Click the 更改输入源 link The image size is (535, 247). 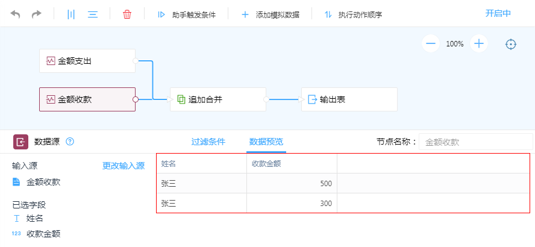pyautogui.click(x=123, y=166)
